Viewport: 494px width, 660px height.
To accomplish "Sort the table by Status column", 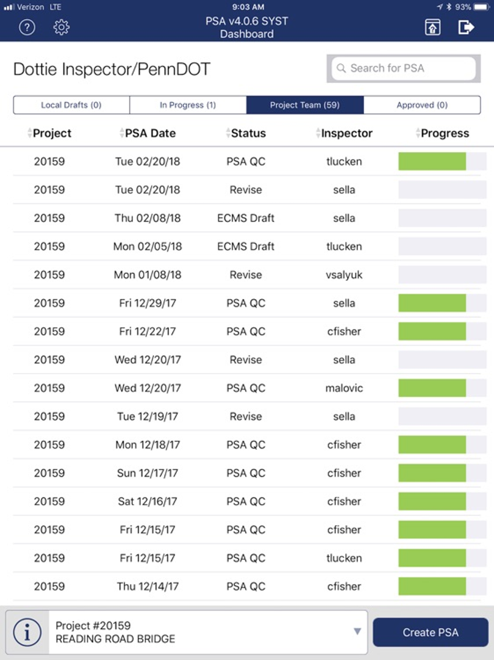I will (246, 133).
